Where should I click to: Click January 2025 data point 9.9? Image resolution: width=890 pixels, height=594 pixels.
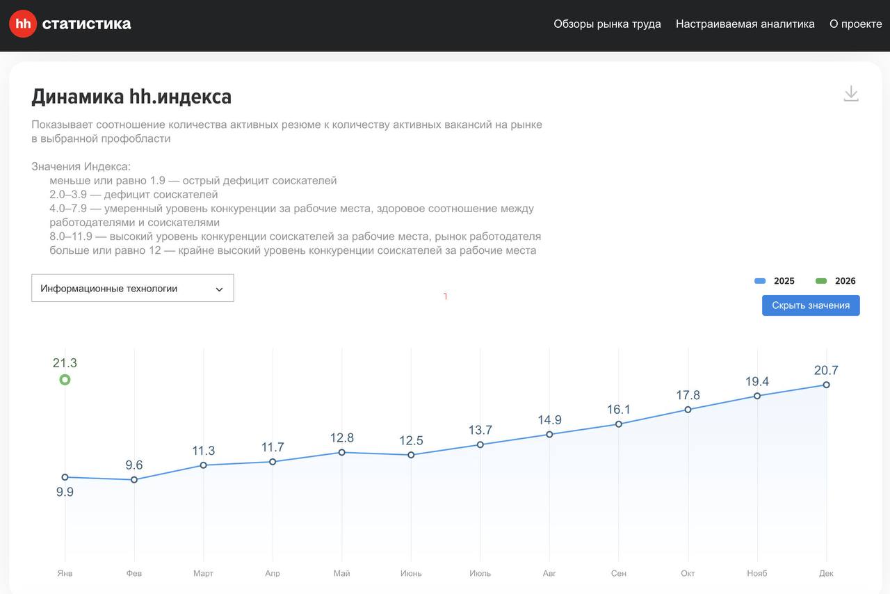pos(65,477)
